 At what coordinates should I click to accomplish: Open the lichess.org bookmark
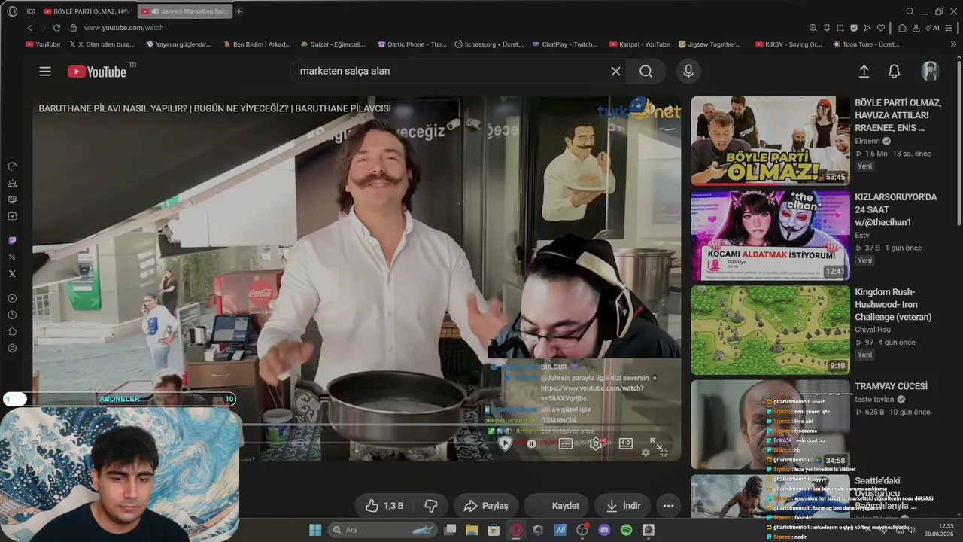click(489, 44)
